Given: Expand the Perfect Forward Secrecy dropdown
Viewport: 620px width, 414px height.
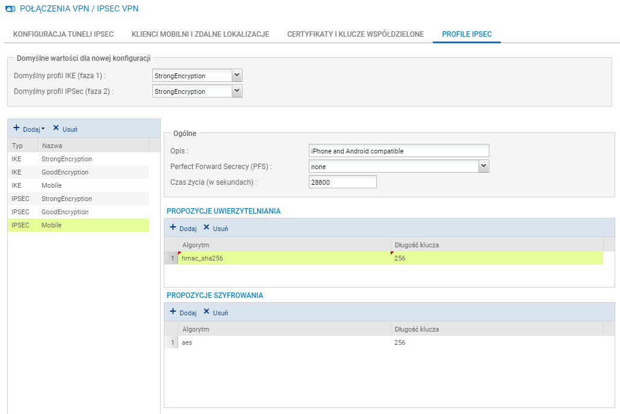Looking at the screenshot, I should pyautogui.click(x=483, y=166).
